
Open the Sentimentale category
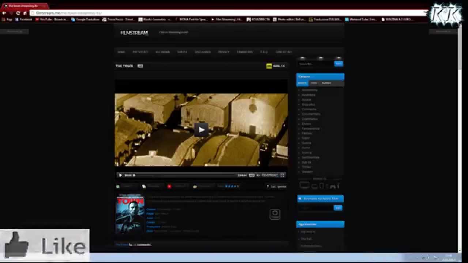[310, 157]
